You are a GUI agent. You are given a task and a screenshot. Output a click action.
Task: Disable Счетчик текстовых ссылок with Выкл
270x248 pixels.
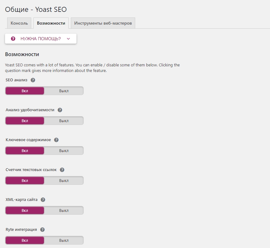click(x=64, y=180)
